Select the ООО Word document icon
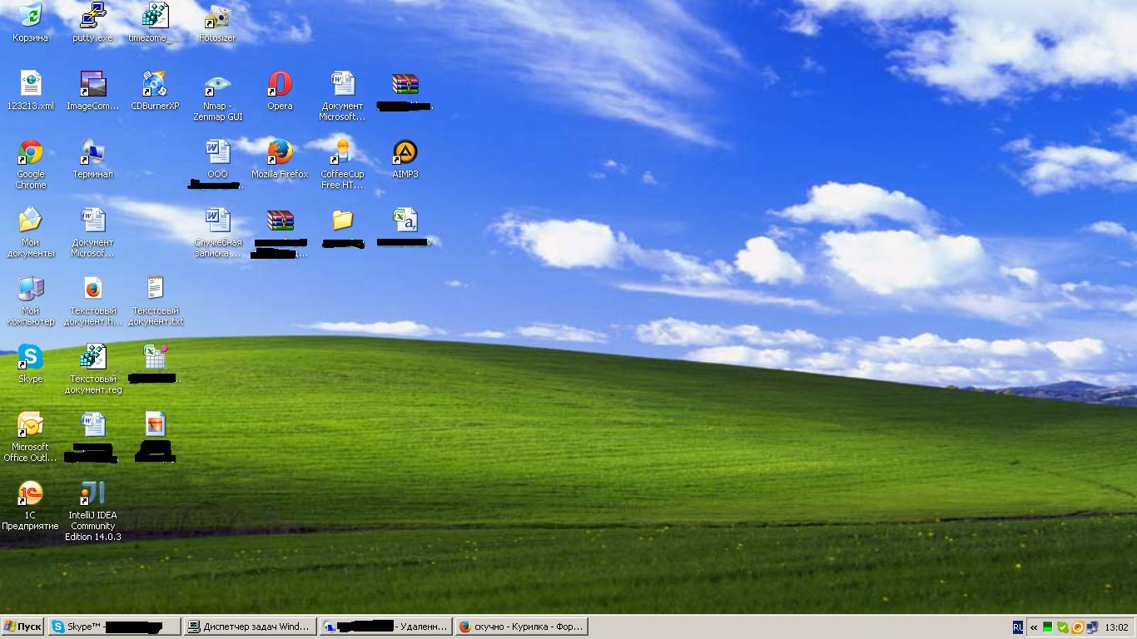The width and height of the screenshot is (1137, 639). click(217, 151)
